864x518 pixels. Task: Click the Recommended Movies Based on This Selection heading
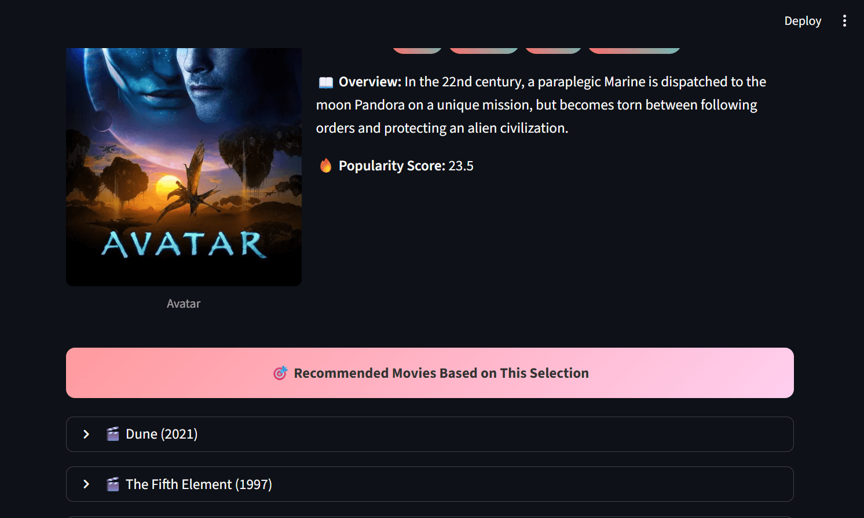click(x=441, y=373)
